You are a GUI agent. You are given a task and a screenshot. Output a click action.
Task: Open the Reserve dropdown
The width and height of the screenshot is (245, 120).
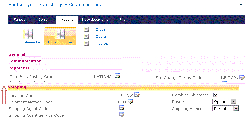click(x=224, y=102)
